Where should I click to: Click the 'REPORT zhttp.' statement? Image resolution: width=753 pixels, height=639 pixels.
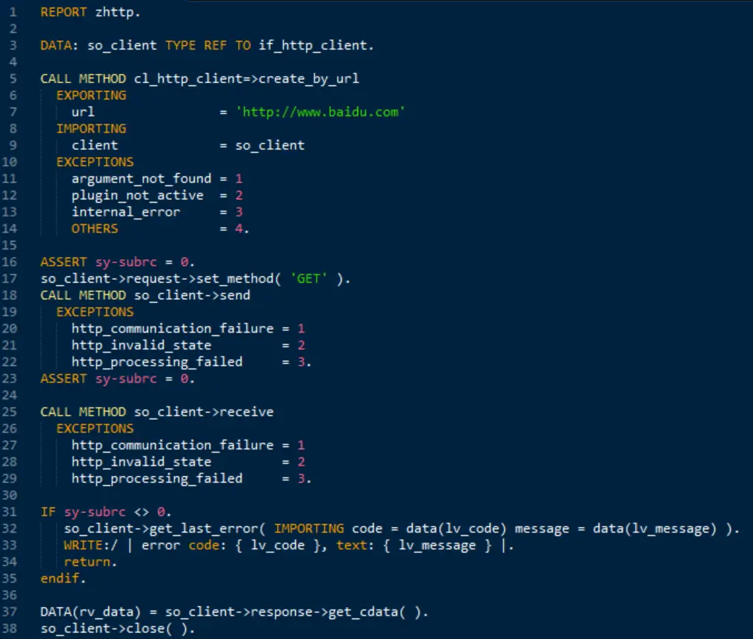click(x=90, y=12)
